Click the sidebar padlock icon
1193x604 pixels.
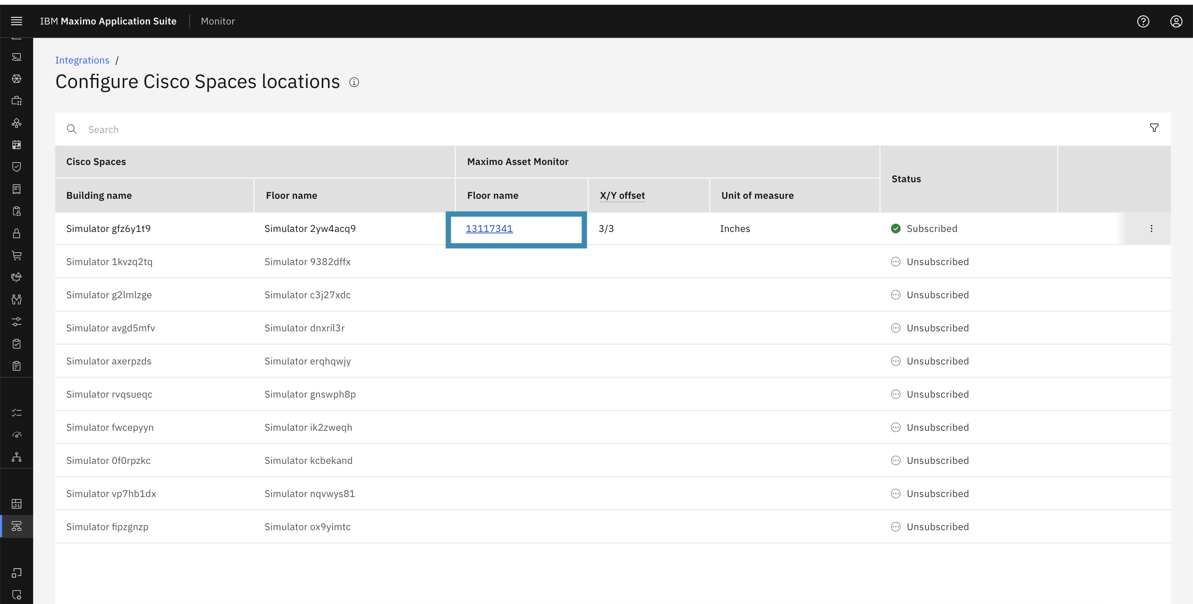[x=17, y=233]
